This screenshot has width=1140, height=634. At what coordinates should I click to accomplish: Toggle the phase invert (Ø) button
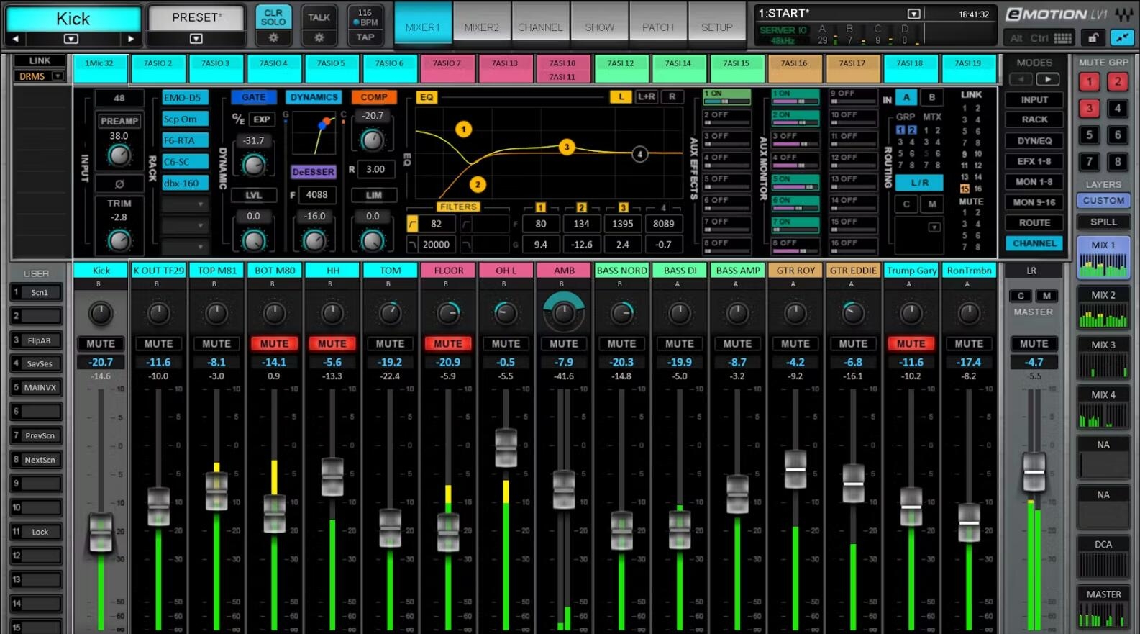(x=119, y=184)
